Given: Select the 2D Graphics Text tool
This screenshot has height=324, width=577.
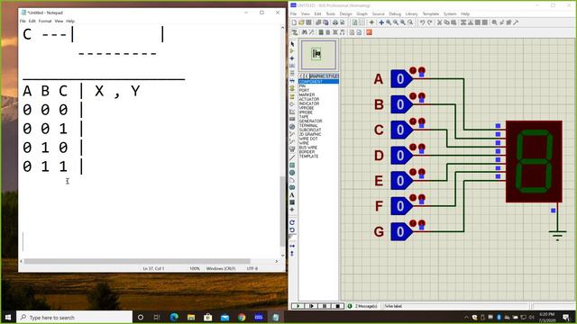Looking at the screenshot, I should tap(292, 195).
